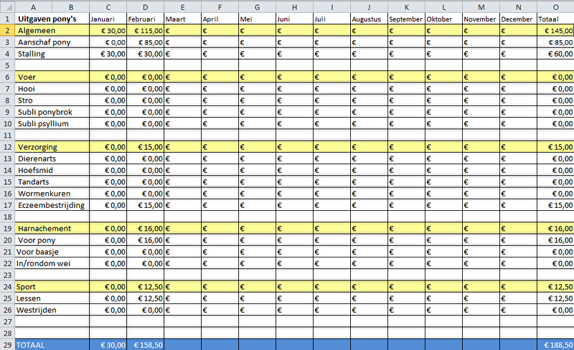Select Aanschaf pony Februari value € 85,00

click(146, 42)
